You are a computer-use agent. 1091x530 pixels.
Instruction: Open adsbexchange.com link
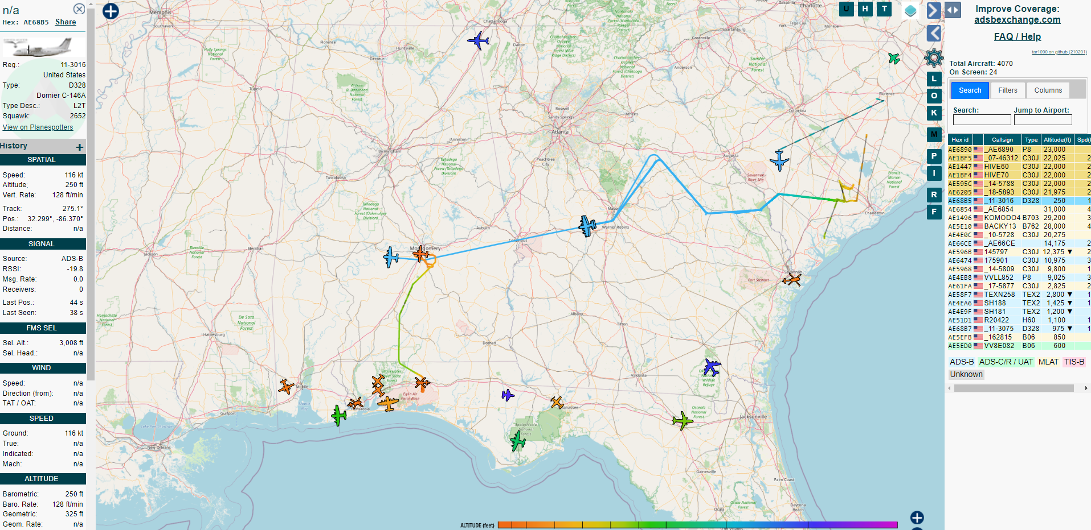(1018, 20)
